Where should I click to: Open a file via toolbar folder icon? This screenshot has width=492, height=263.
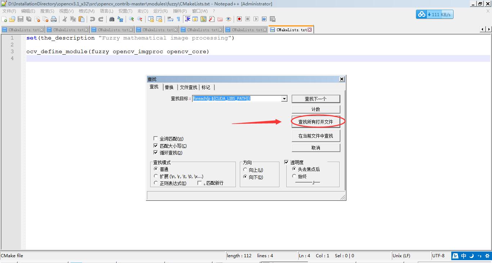[x=12, y=19]
